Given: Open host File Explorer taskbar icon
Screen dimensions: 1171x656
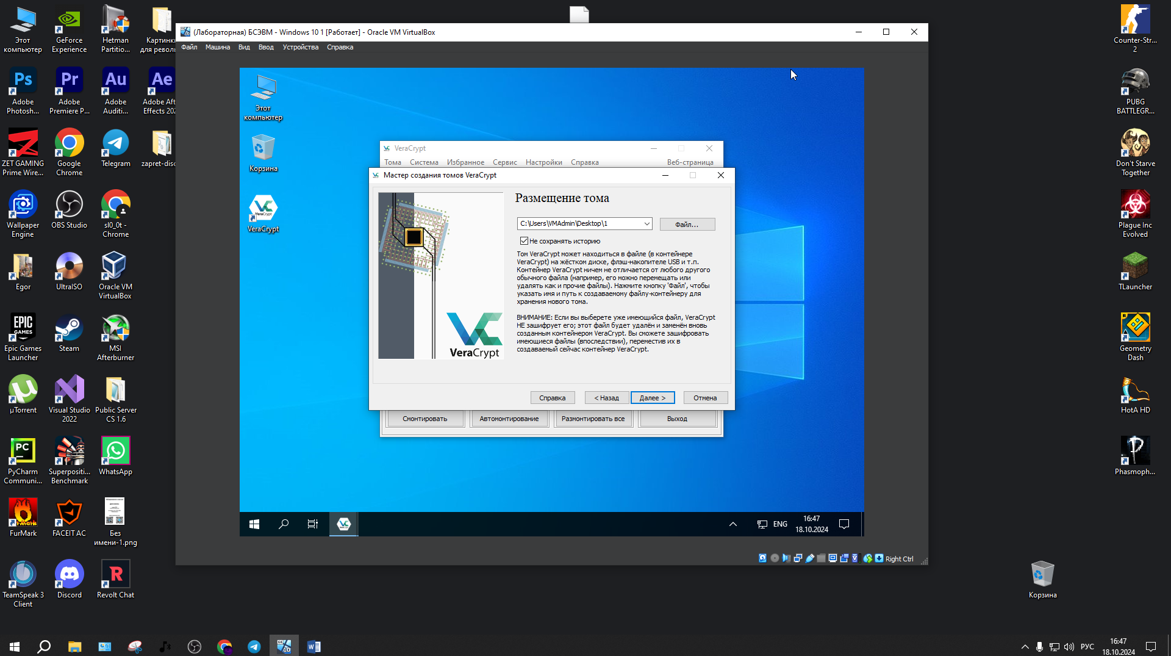Looking at the screenshot, I should point(74,647).
